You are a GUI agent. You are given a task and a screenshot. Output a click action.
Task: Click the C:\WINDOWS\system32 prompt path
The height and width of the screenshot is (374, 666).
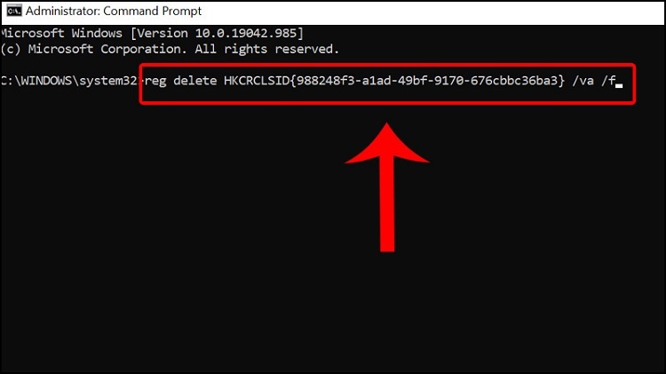(69, 81)
